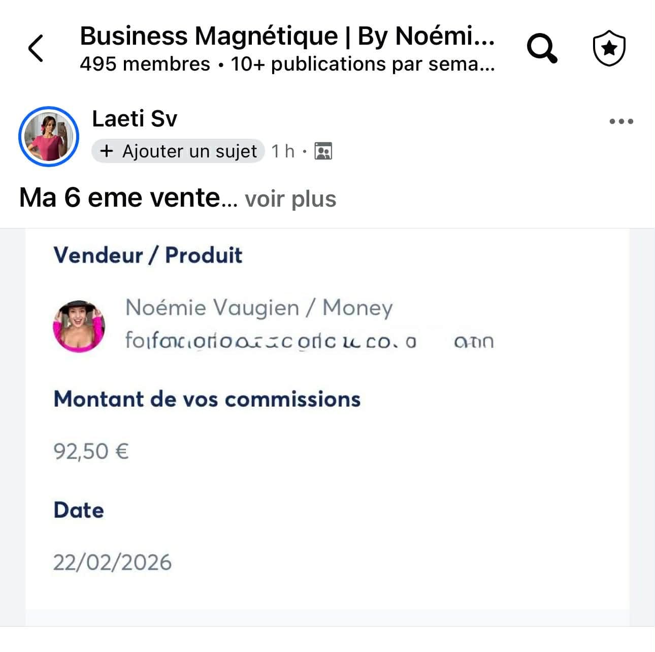Tap the 495 membres subtitle
This screenshot has width=655, height=652.
click(145, 64)
